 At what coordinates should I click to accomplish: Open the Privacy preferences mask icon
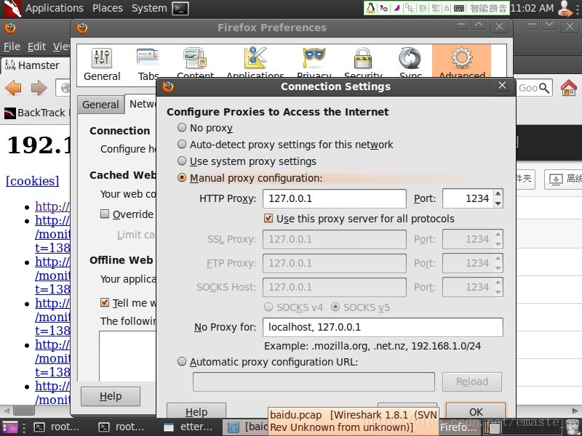click(x=314, y=58)
